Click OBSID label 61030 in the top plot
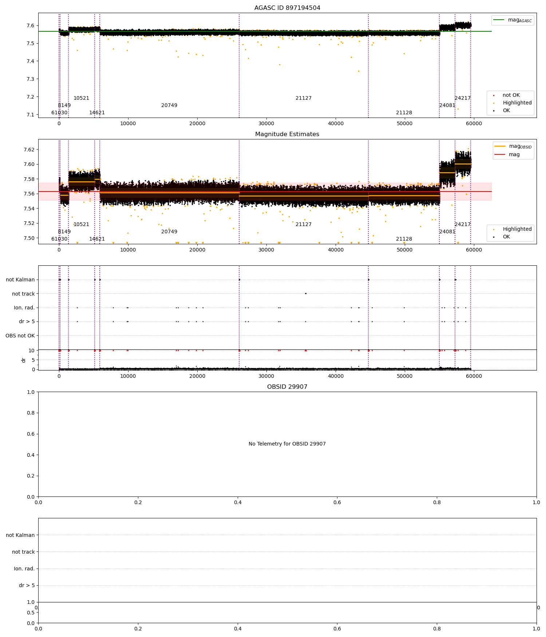 [59, 113]
